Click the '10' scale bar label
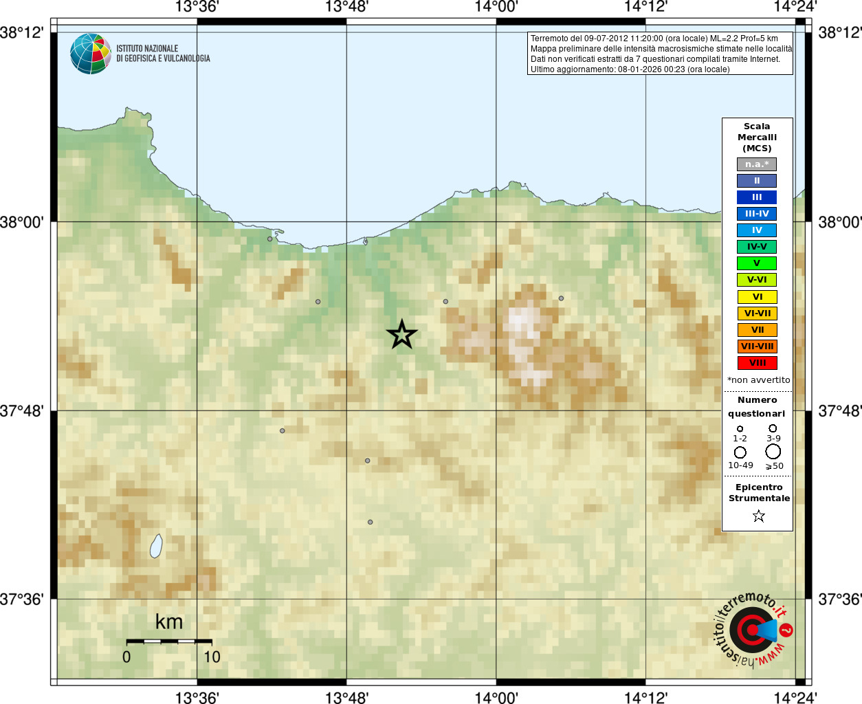Screen dimensions: 862x704 pos(212,657)
